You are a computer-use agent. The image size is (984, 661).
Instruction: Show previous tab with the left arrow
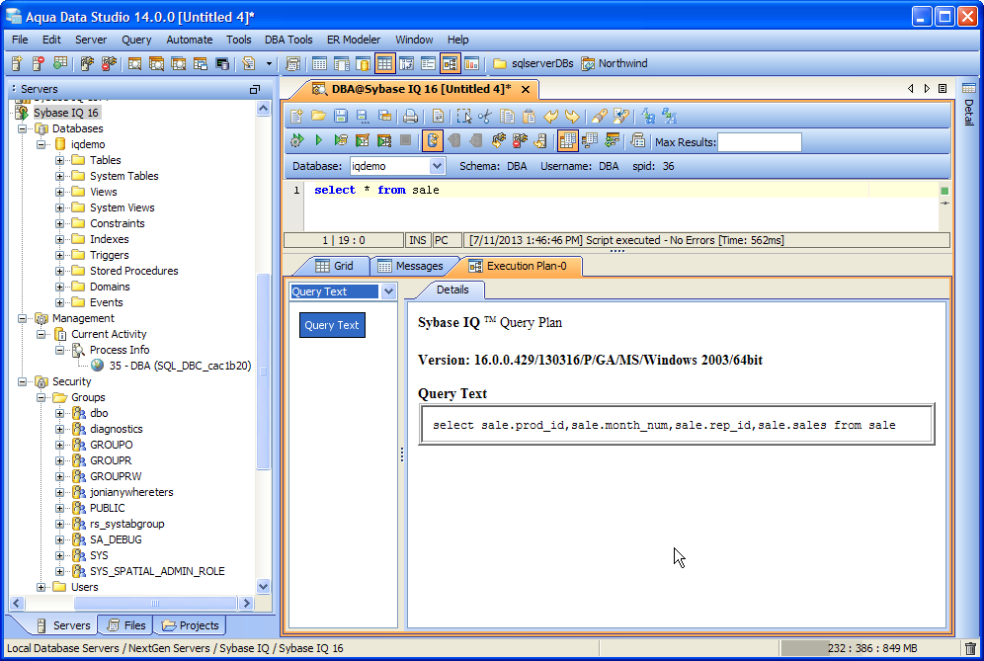(x=911, y=89)
